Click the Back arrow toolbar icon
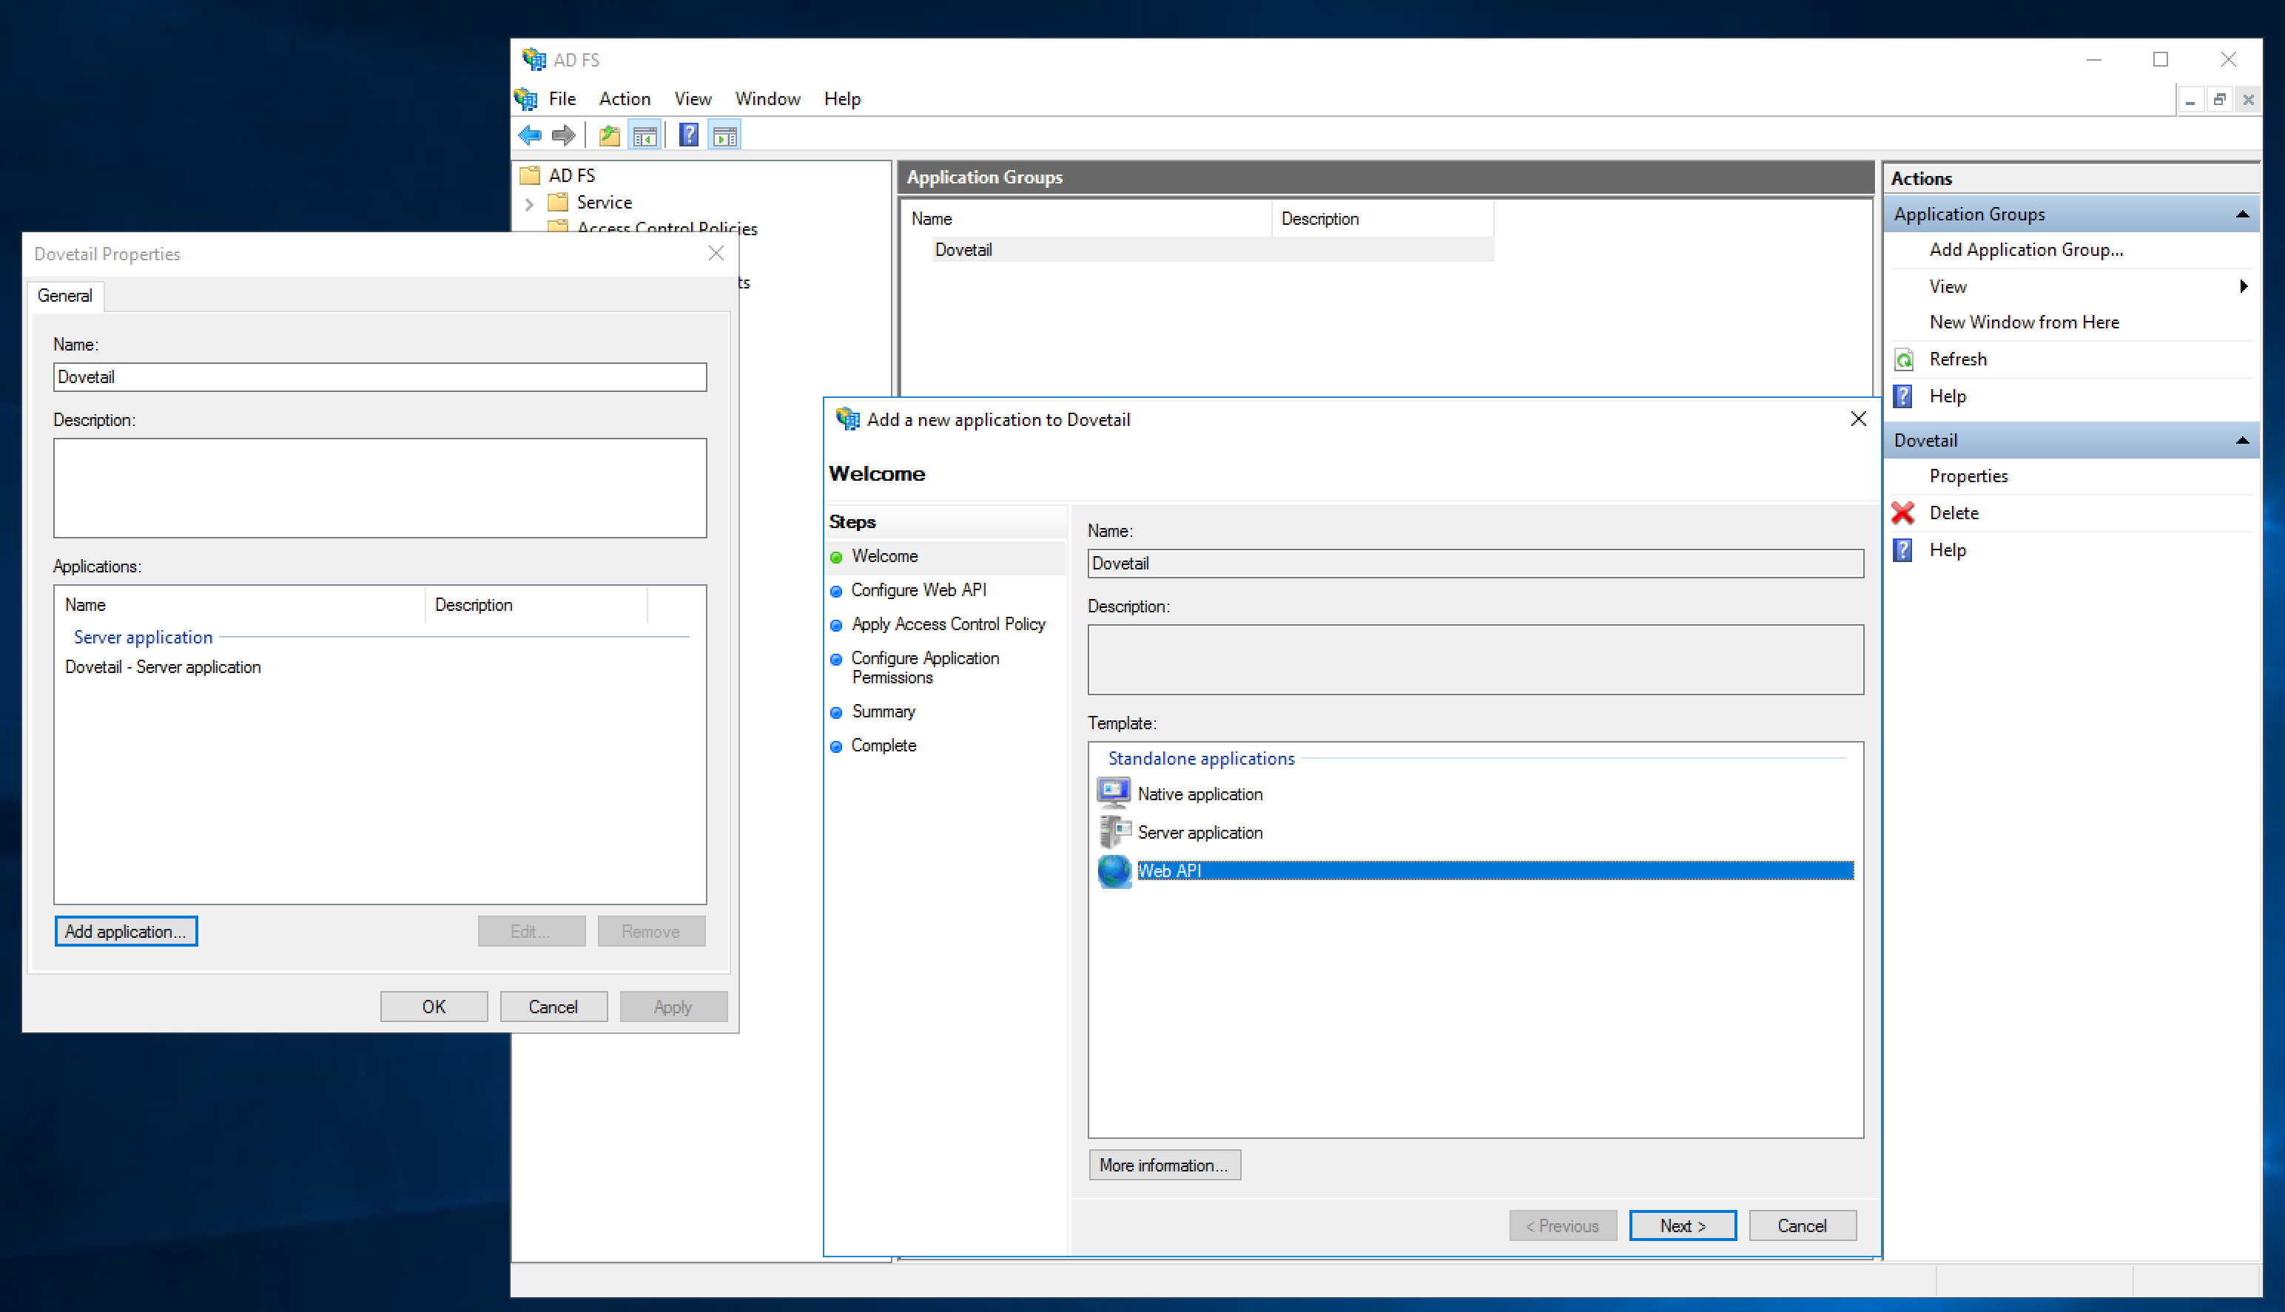The width and height of the screenshot is (2285, 1312). point(530,135)
